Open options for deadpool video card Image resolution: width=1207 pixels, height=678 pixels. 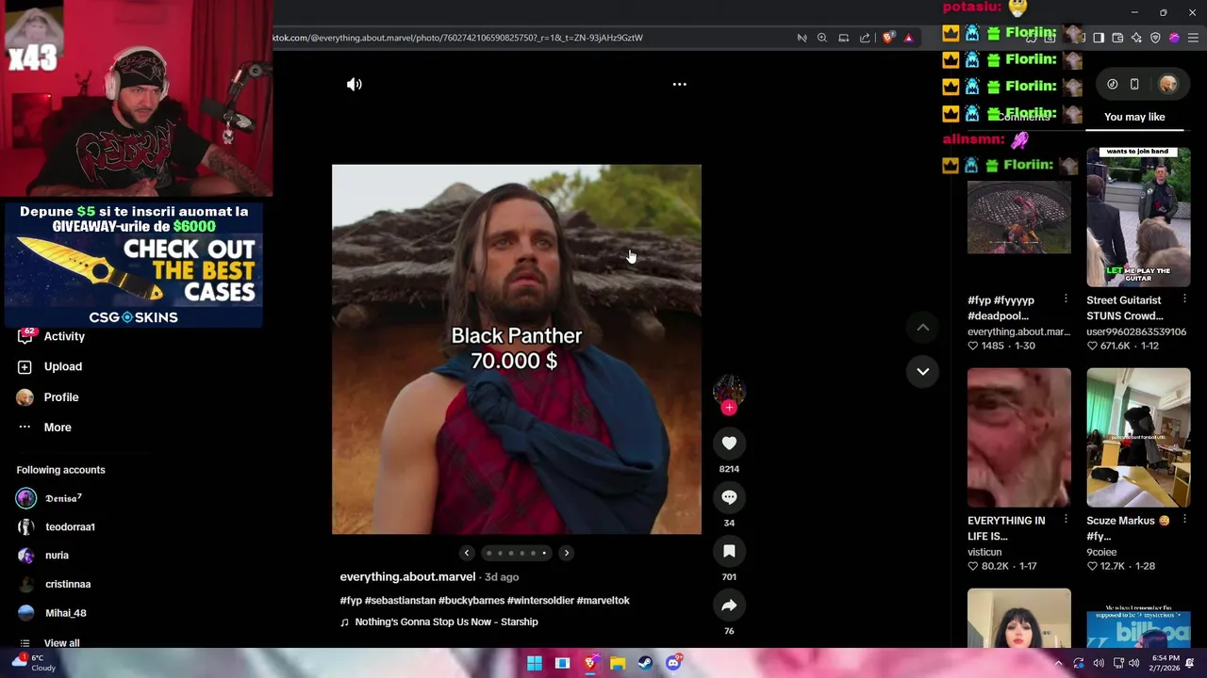coord(1066,299)
